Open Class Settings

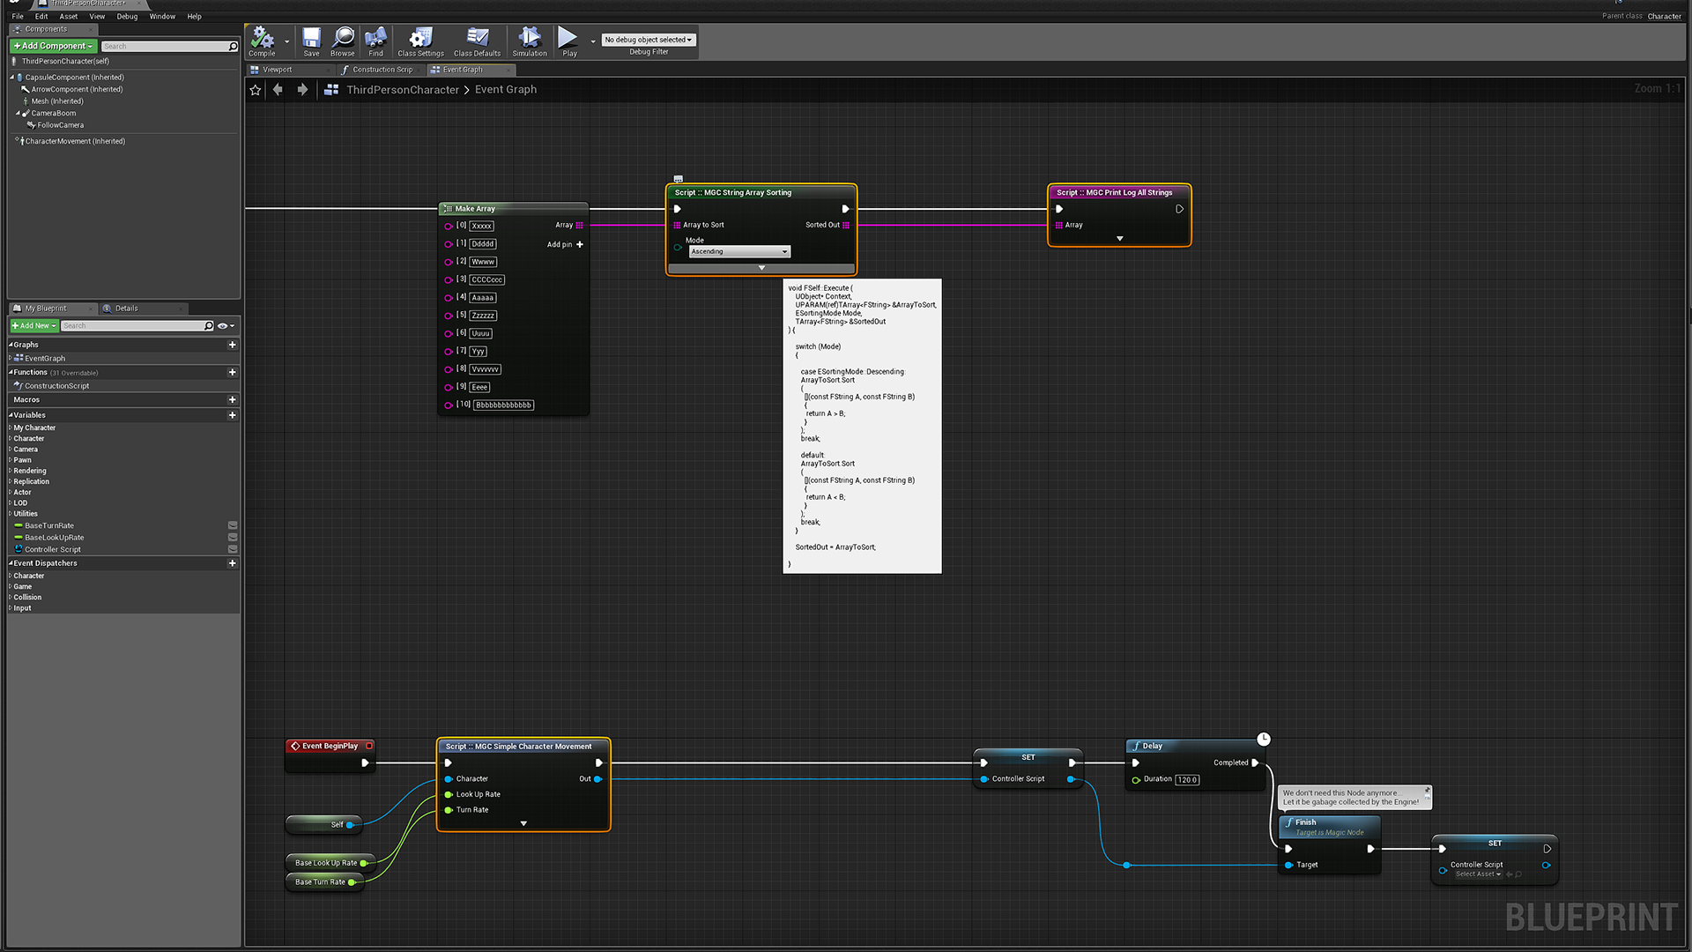[420, 41]
